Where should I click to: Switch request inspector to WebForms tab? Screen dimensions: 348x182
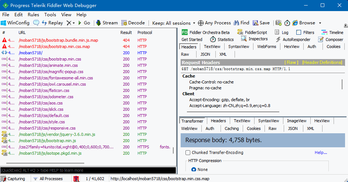pyautogui.click(x=267, y=47)
